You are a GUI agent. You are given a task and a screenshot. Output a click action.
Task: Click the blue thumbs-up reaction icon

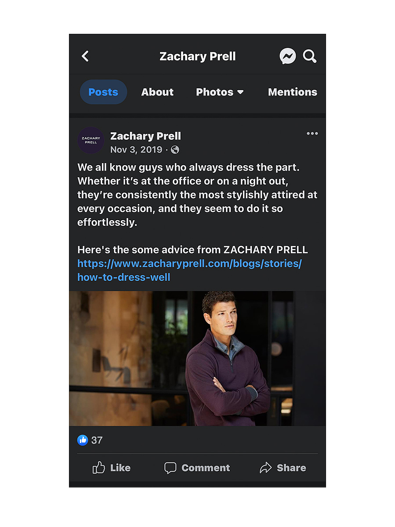(83, 440)
